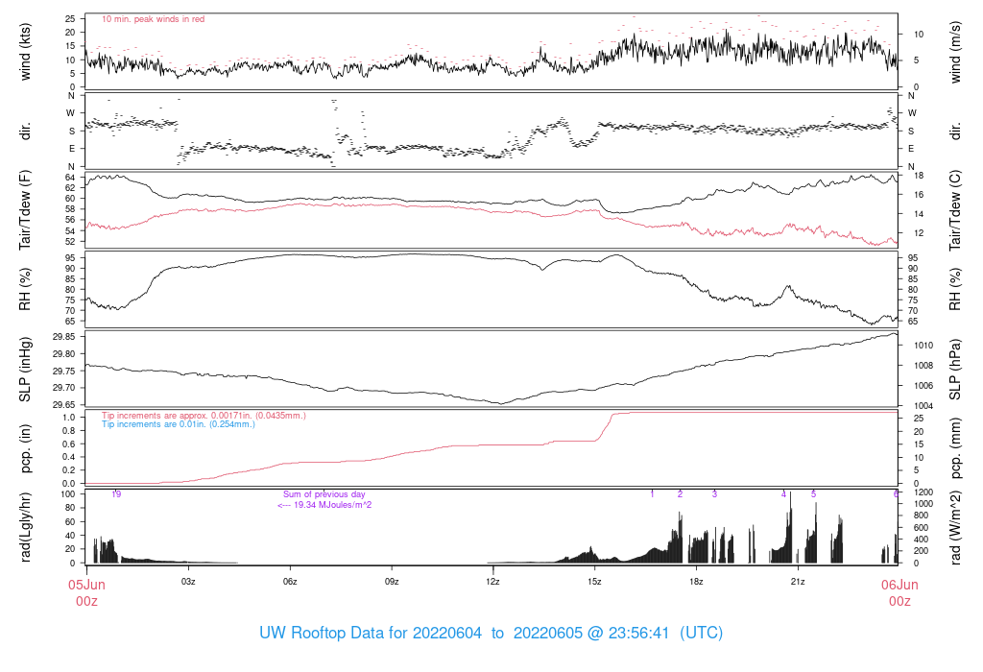Select the 'rad (W/m^2)' axis label
This screenshot has width=983, height=672.
point(955,527)
